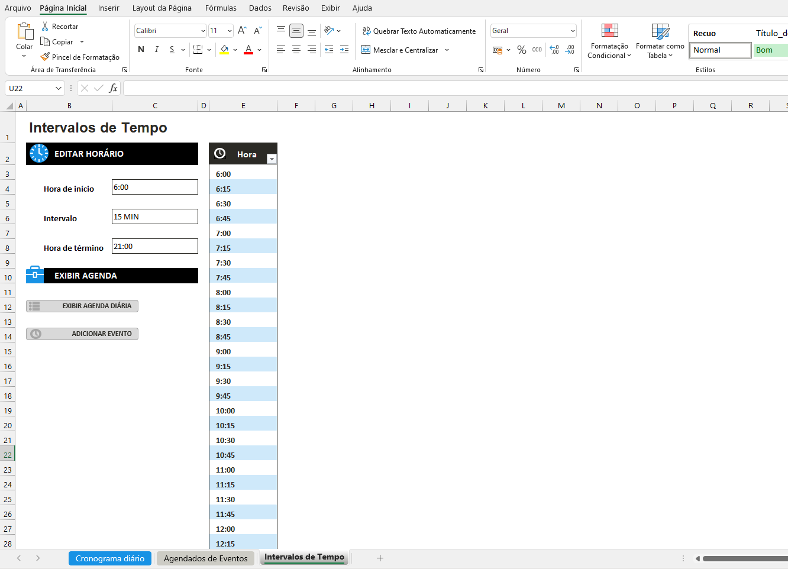Toggle italic formatting (I)
The image size is (788, 569).
coord(156,50)
